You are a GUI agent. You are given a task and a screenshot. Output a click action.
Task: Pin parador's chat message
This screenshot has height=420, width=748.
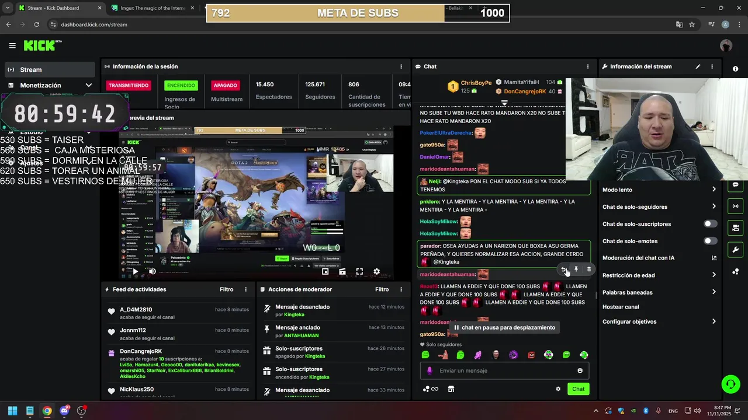tap(576, 269)
